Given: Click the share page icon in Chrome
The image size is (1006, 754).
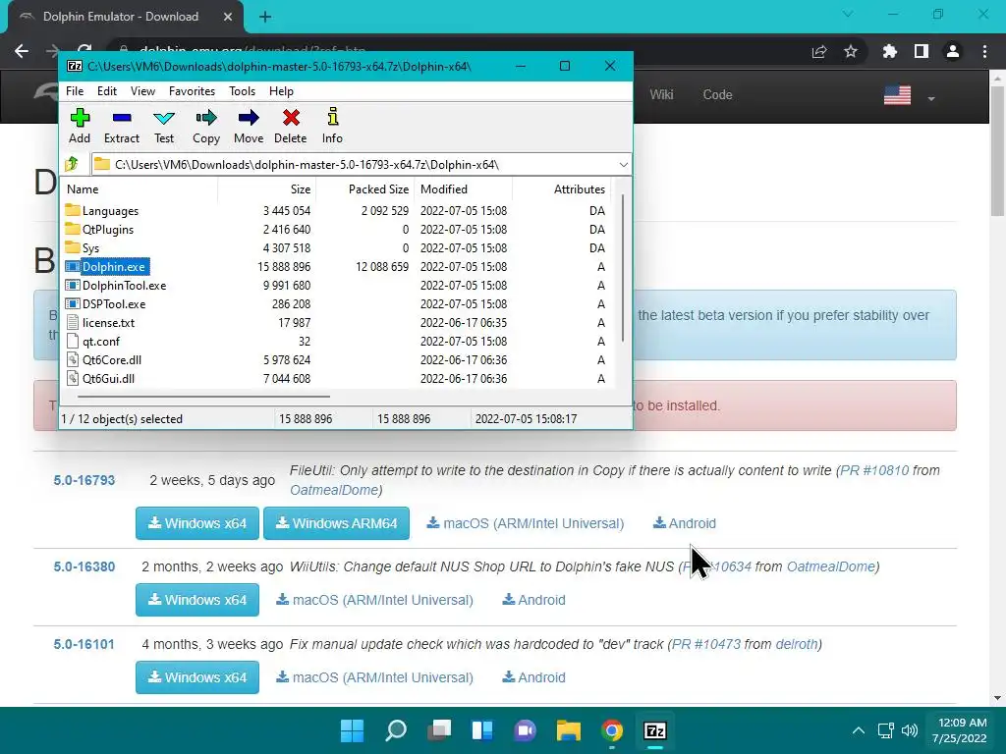Looking at the screenshot, I should pyautogui.click(x=819, y=51).
